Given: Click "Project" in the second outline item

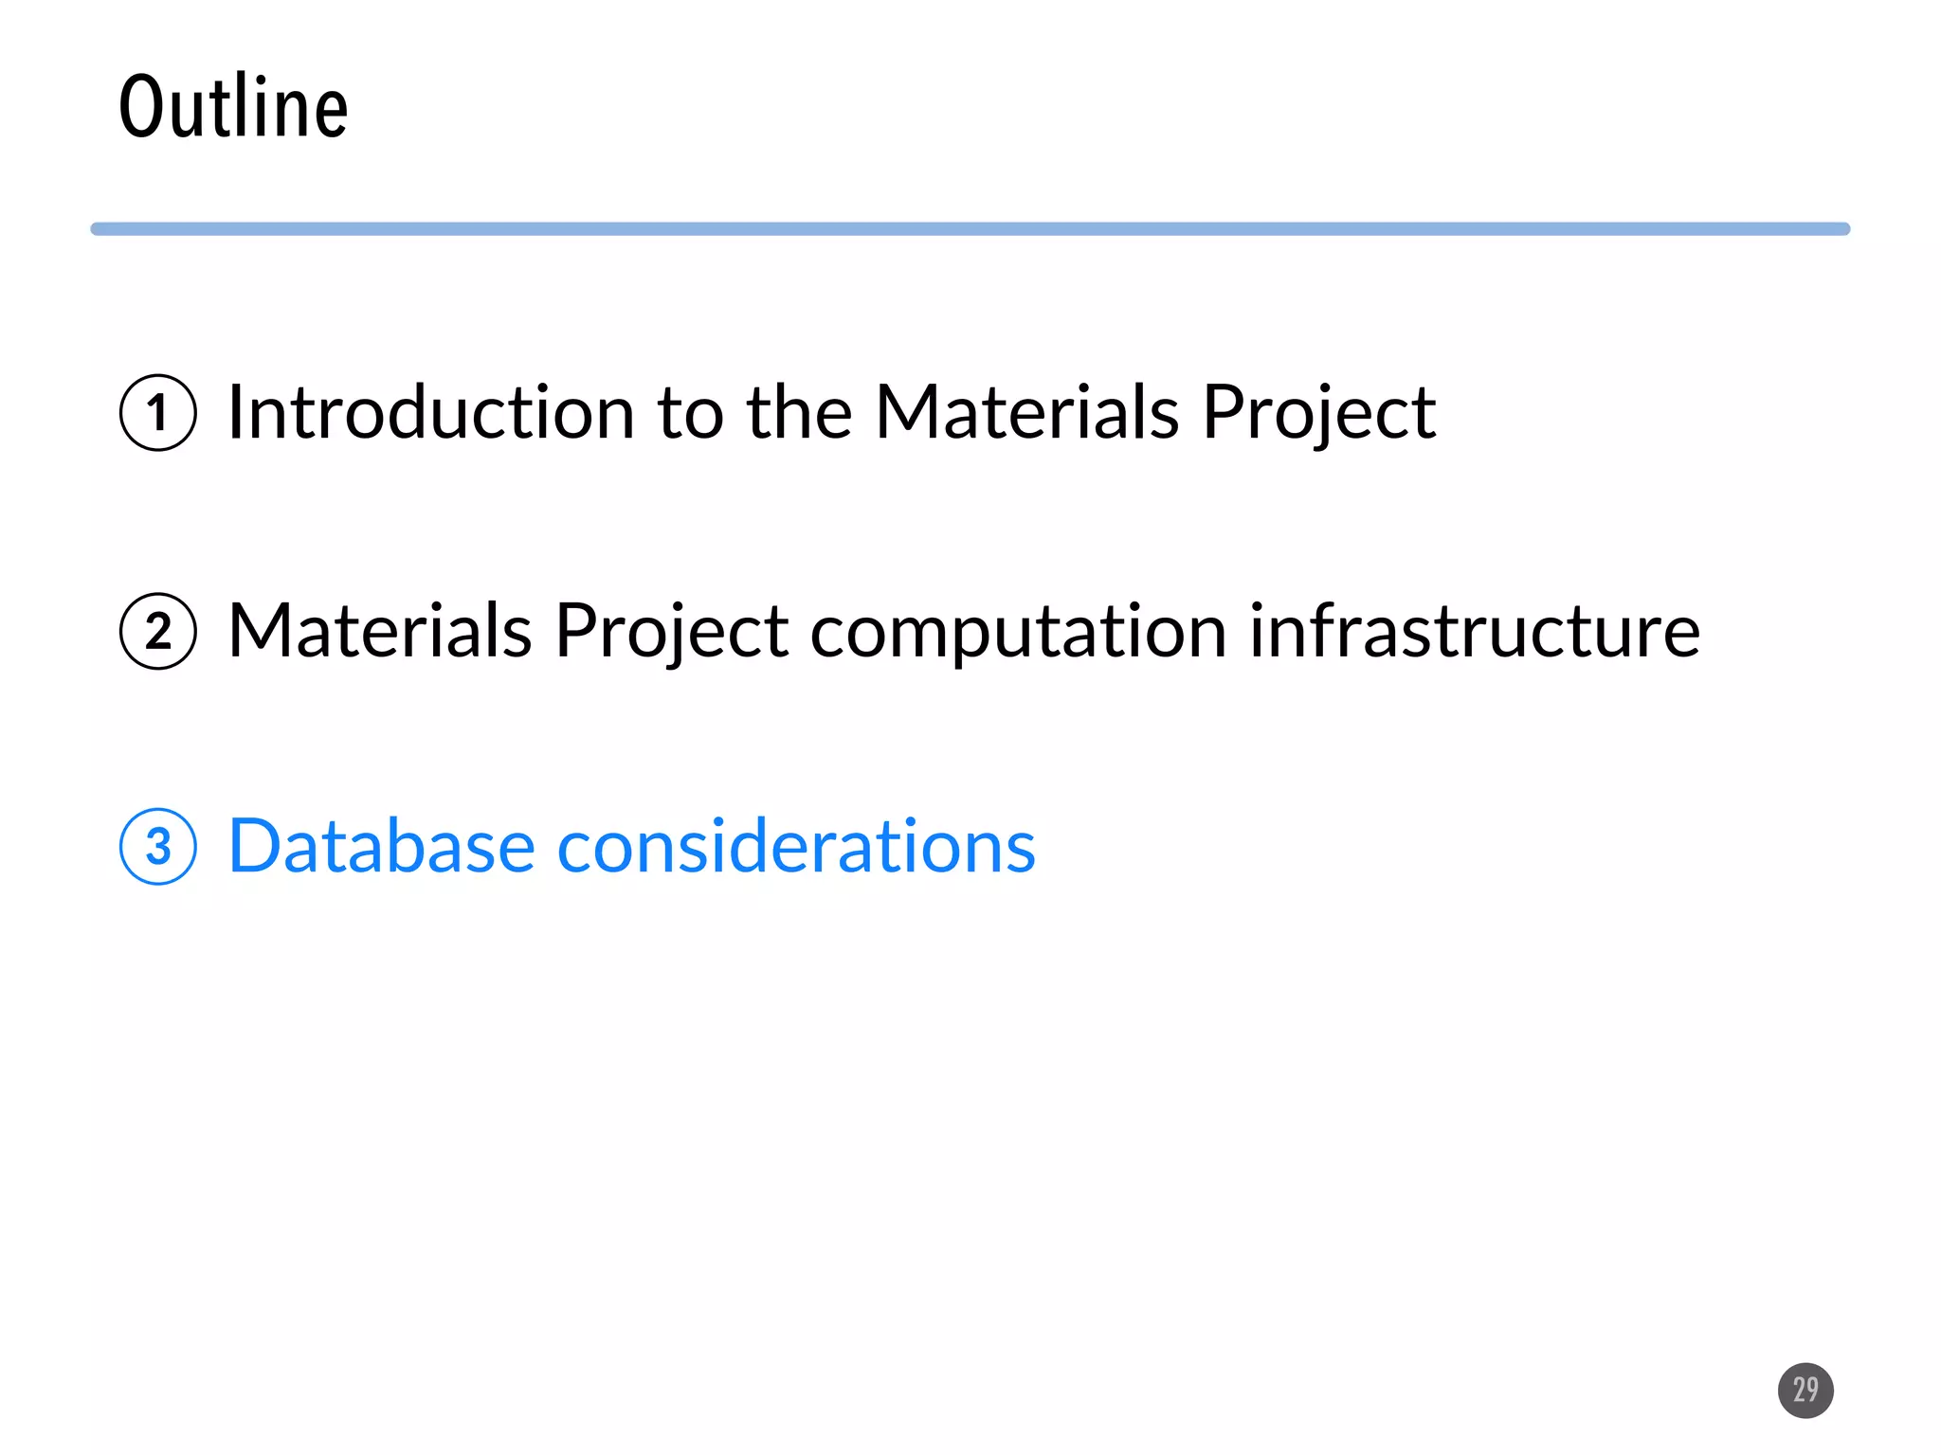Looking at the screenshot, I should [671, 633].
